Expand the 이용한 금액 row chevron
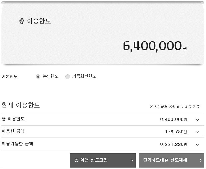The image size is (206, 169). point(197,132)
